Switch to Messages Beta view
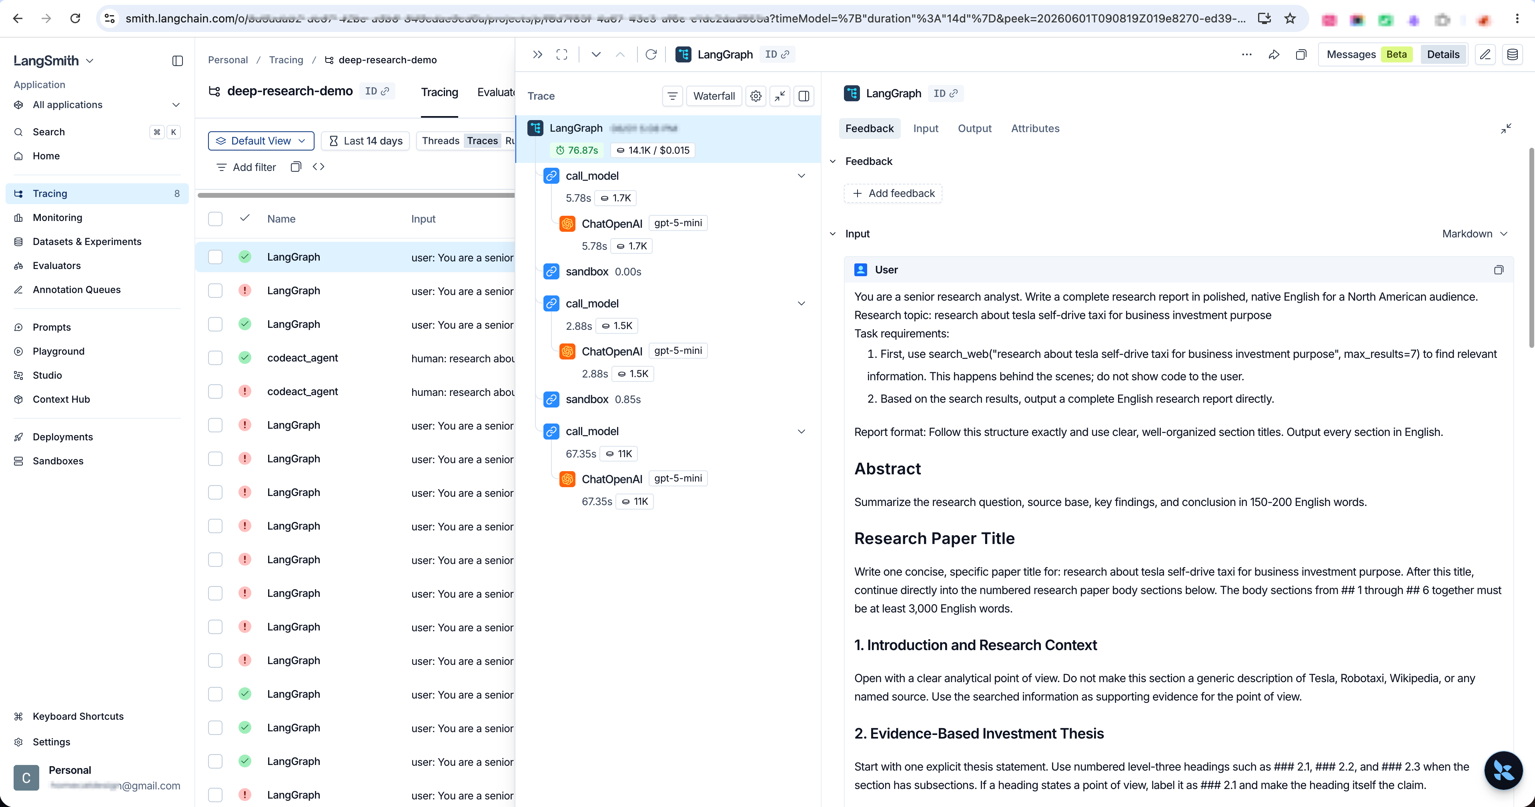The height and width of the screenshot is (807, 1535). pos(1369,54)
